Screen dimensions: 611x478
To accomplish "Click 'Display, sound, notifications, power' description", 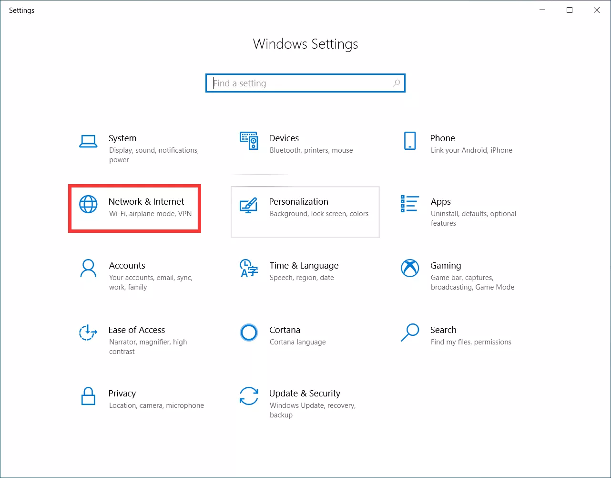I will pos(154,155).
